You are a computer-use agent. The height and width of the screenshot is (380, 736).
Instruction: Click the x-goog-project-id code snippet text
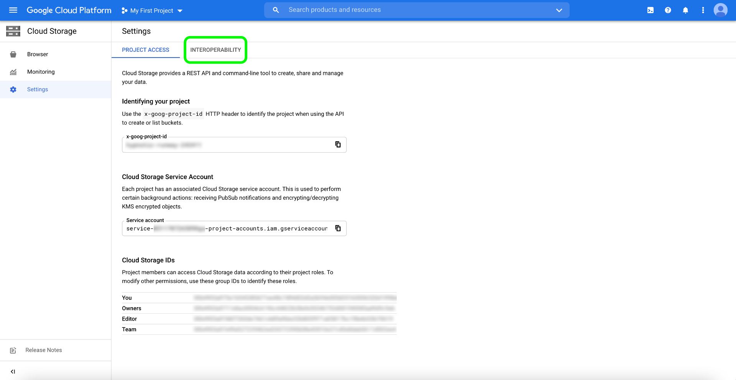click(173, 114)
